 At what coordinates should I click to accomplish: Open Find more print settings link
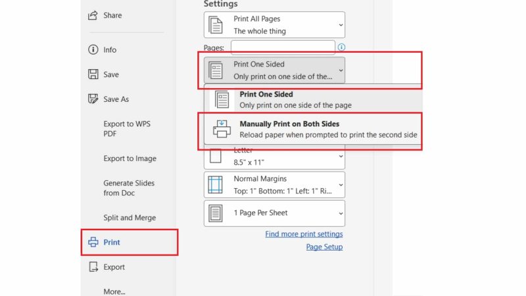304,234
